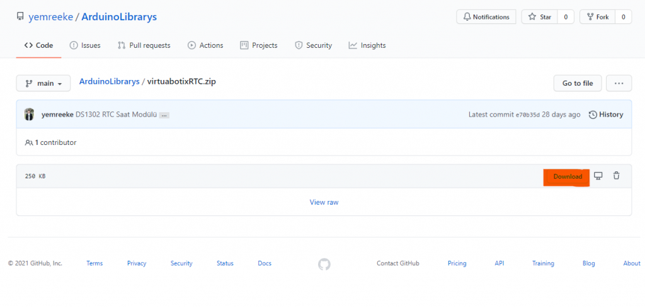Viewport: 645px width, 308px height.
Task: Click the Go to file button
Action: point(578,83)
